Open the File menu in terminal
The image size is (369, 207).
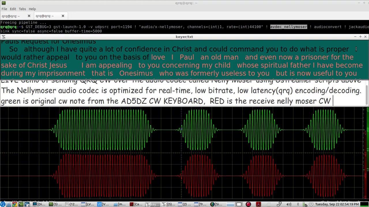coord(4,9)
